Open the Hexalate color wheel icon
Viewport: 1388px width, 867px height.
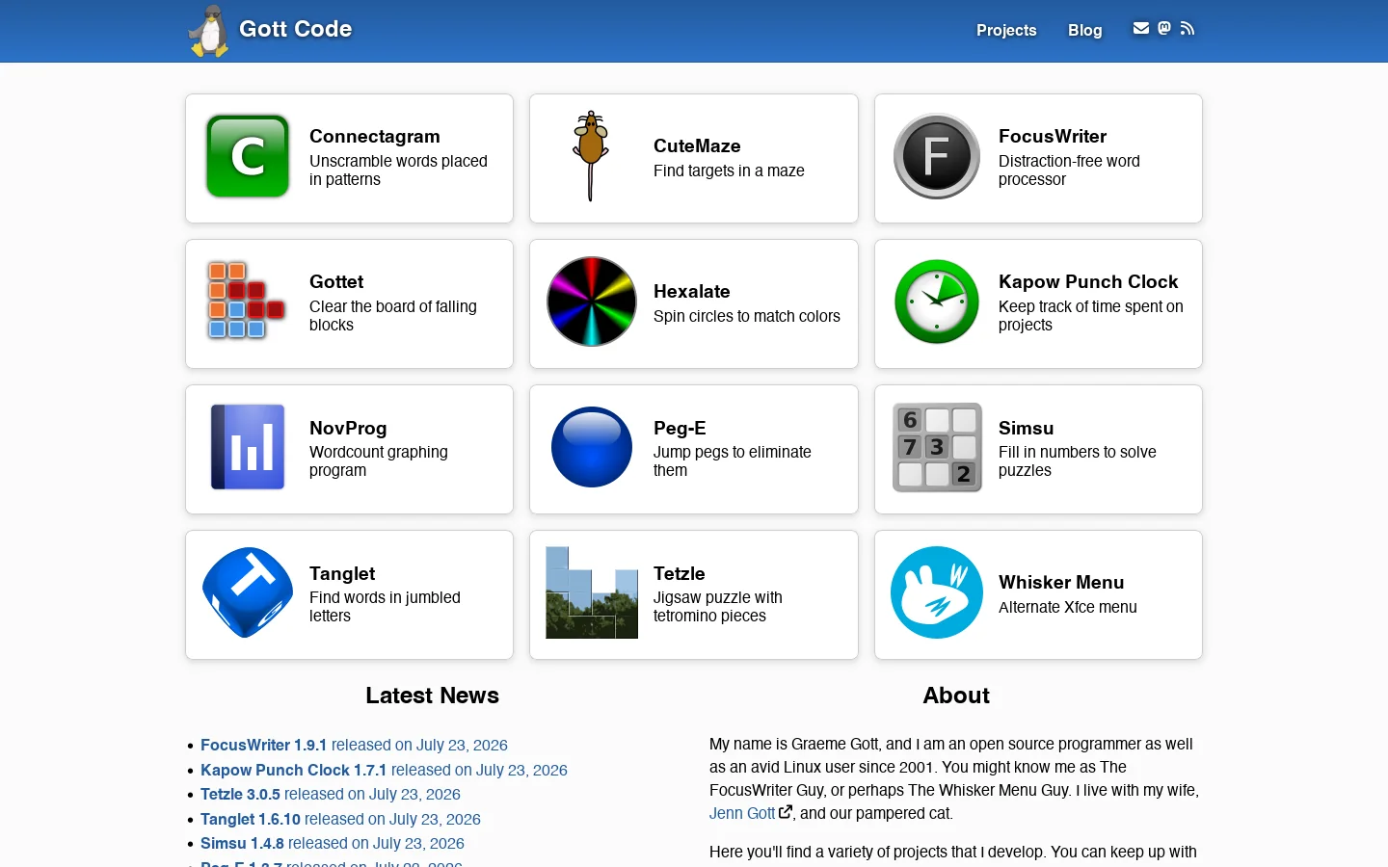[592, 302]
